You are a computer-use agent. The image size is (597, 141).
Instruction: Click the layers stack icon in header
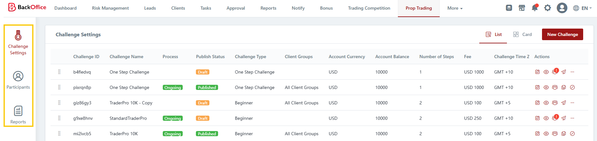point(509,8)
